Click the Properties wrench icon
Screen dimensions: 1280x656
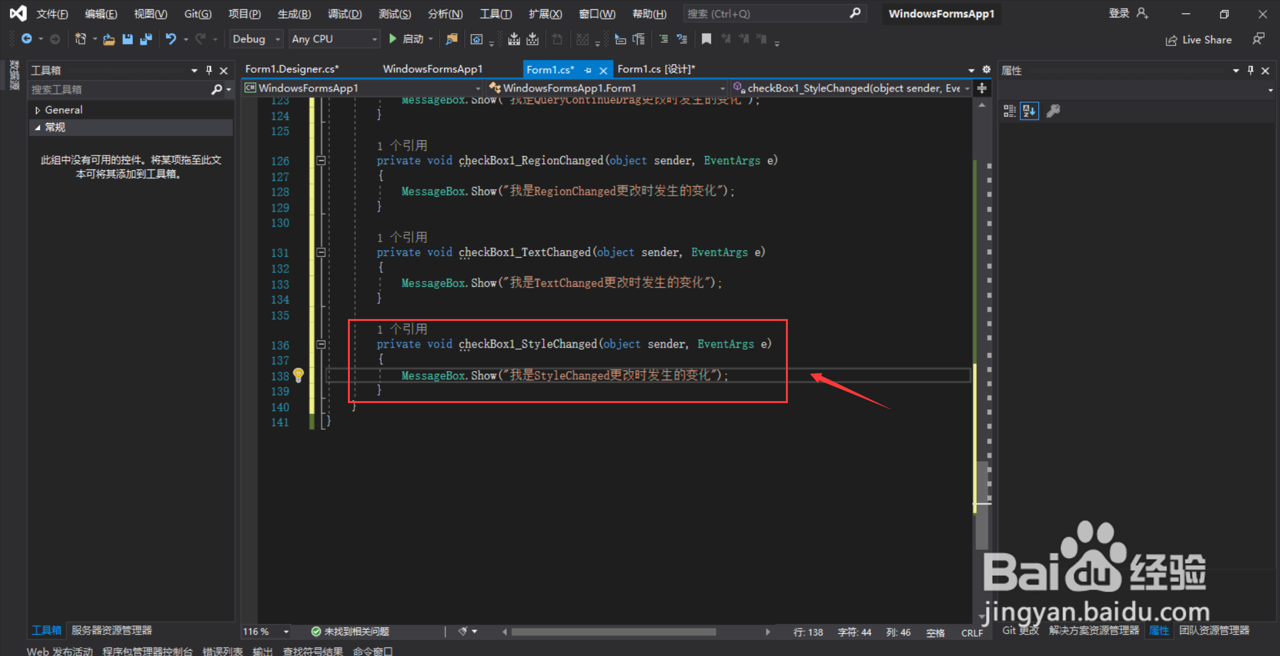pos(1053,111)
